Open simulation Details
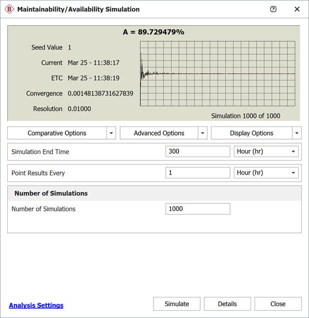 pos(227,304)
